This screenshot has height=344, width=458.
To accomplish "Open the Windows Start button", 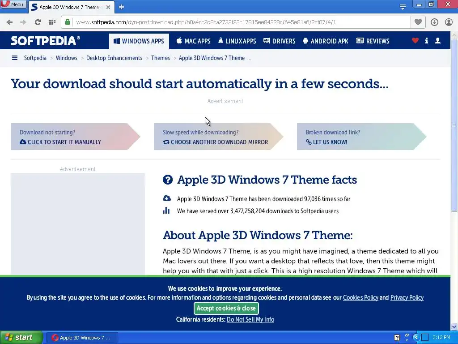I will [21, 338].
